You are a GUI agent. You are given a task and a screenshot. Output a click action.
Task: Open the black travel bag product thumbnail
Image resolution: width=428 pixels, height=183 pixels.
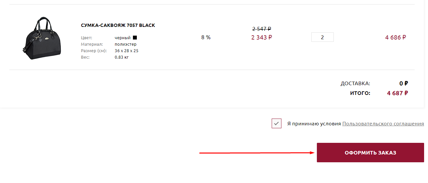[x=42, y=37]
